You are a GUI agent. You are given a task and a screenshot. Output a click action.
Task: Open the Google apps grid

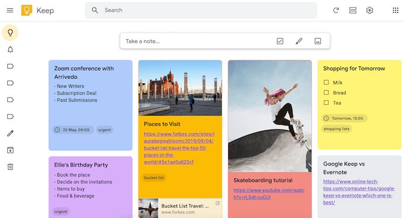pyautogui.click(x=396, y=10)
